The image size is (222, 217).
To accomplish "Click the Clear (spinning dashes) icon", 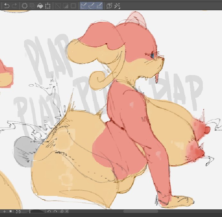I will [x=24, y=6].
